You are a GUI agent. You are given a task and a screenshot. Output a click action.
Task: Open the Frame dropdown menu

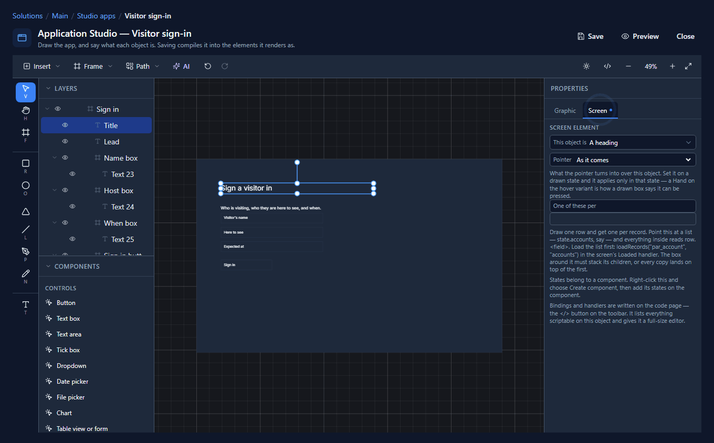tap(93, 66)
